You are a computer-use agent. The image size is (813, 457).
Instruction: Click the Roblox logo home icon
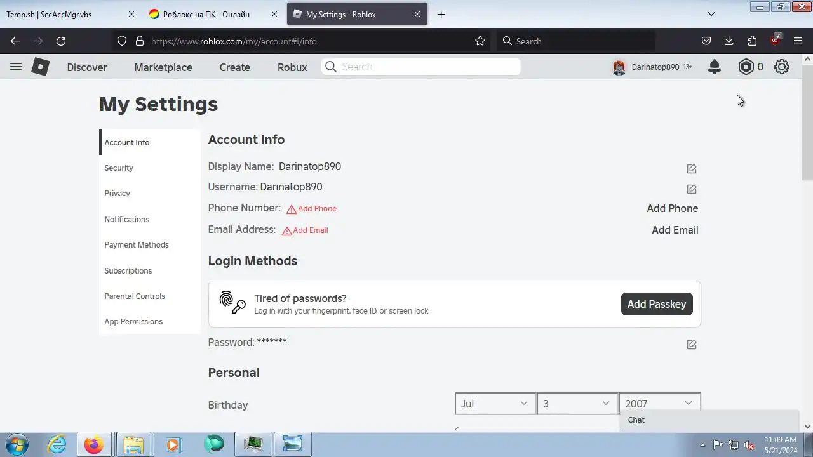pyautogui.click(x=40, y=67)
